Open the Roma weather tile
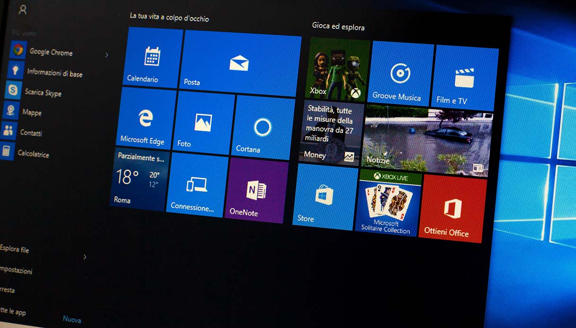The image size is (576, 328). [x=137, y=180]
